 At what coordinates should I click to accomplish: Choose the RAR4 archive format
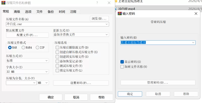click(23, 47)
